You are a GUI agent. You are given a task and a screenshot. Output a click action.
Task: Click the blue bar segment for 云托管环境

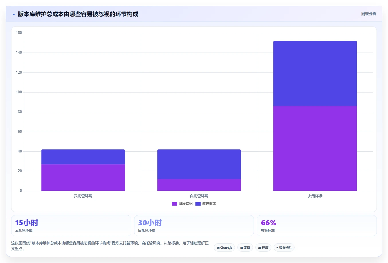click(83, 157)
